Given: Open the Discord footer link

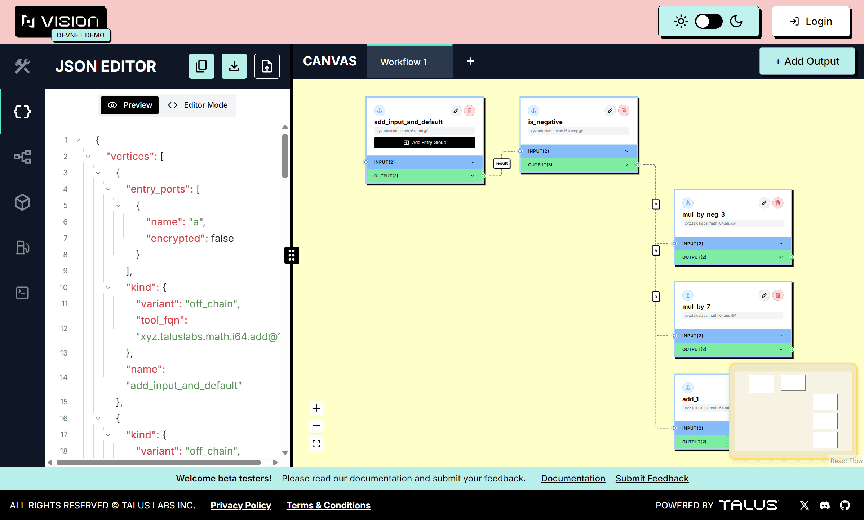Looking at the screenshot, I should (x=825, y=505).
